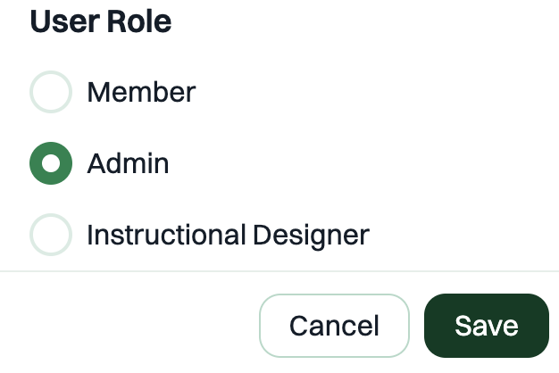Discard the changes with Cancel
Viewport: 559px width, 373px height.
point(334,326)
